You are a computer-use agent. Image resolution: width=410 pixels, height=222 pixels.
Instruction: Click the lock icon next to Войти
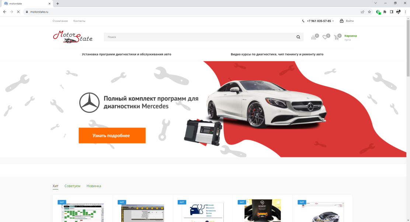[341, 21]
